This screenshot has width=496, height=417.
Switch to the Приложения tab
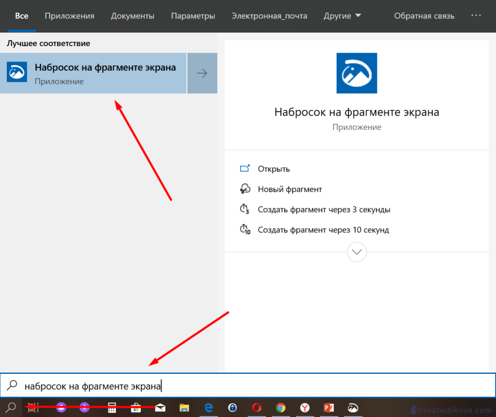pyautogui.click(x=69, y=16)
